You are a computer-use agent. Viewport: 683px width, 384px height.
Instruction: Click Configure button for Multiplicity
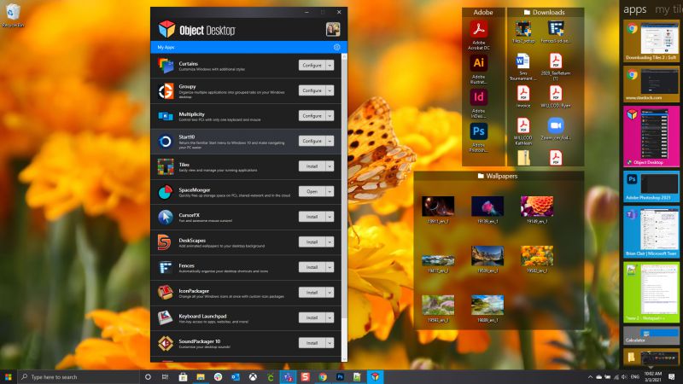pos(311,115)
